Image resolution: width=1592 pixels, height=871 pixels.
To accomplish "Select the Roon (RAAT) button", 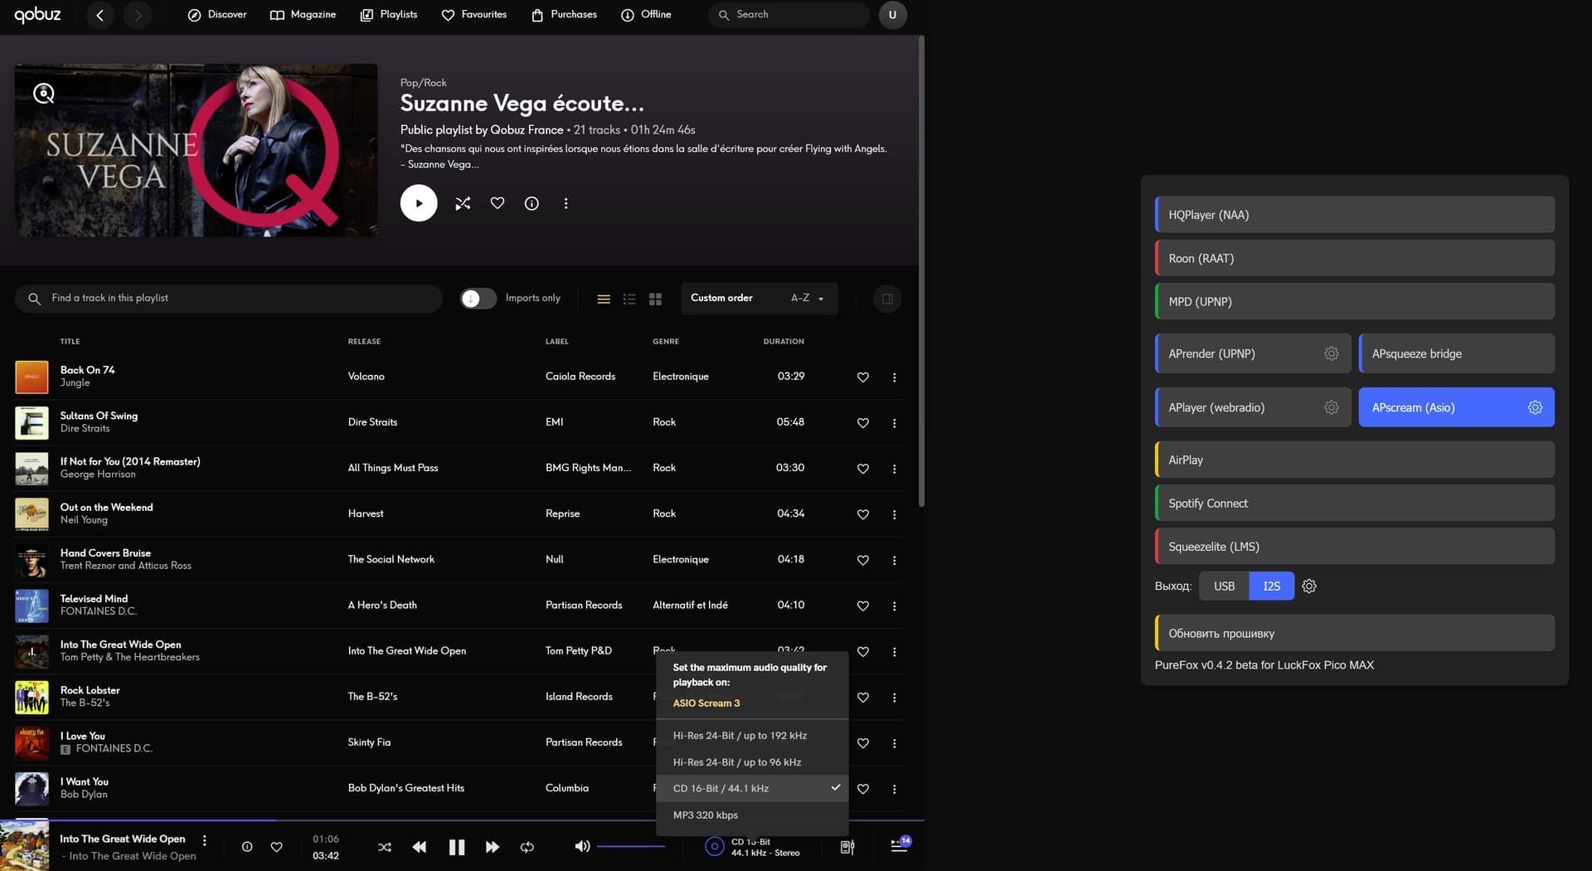I will (1354, 259).
